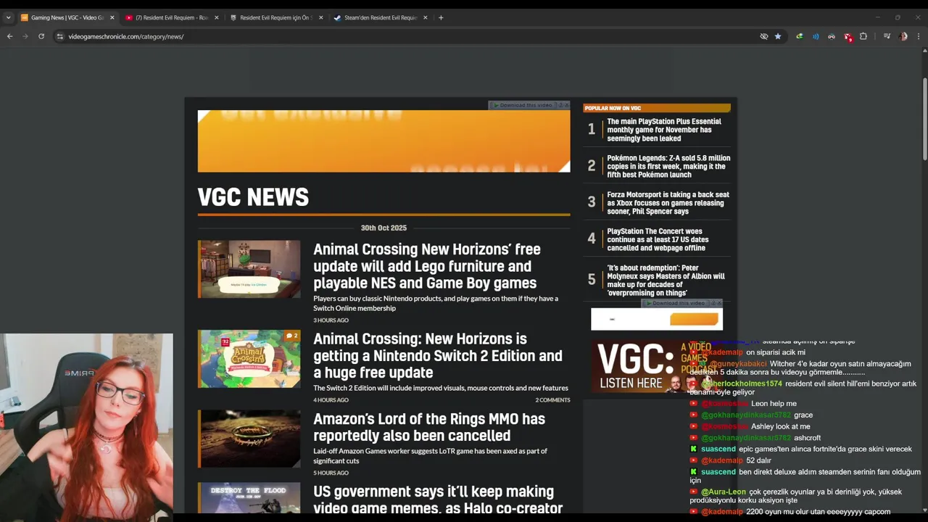
Task: Close the Download this video bar above the banner
Action: pos(567,105)
